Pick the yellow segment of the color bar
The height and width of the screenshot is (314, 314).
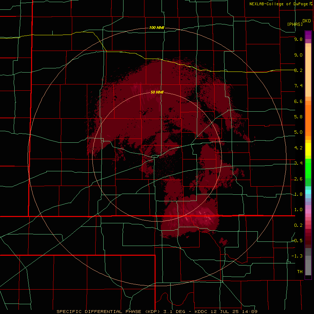(x=308, y=149)
